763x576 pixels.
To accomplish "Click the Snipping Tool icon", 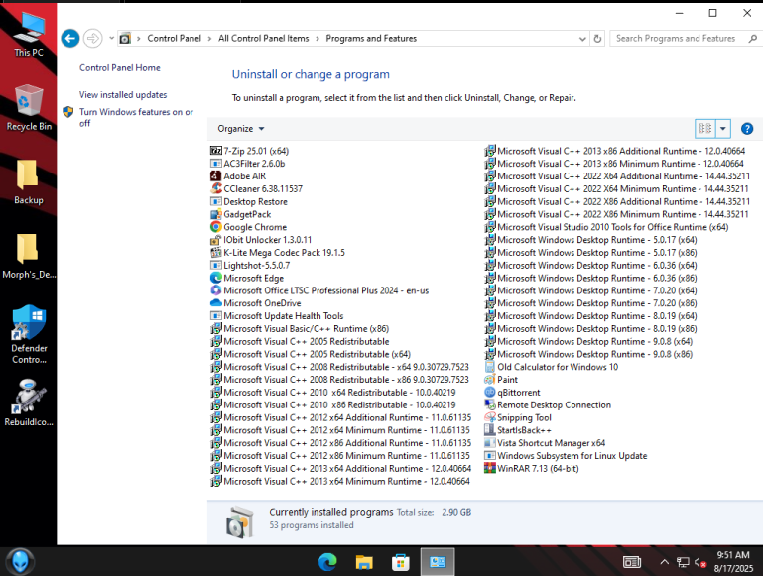I will point(489,417).
